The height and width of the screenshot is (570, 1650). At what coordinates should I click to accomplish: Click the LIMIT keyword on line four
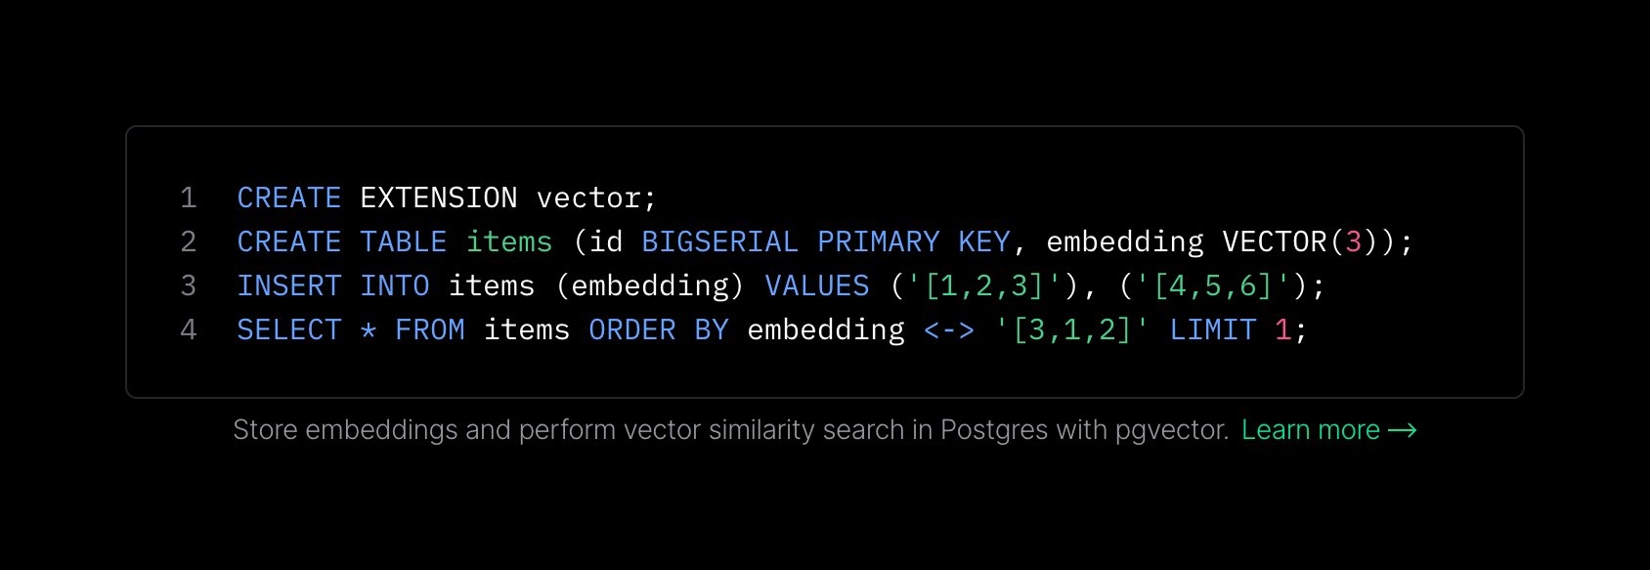pyautogui.click(x=1212, y=330)
